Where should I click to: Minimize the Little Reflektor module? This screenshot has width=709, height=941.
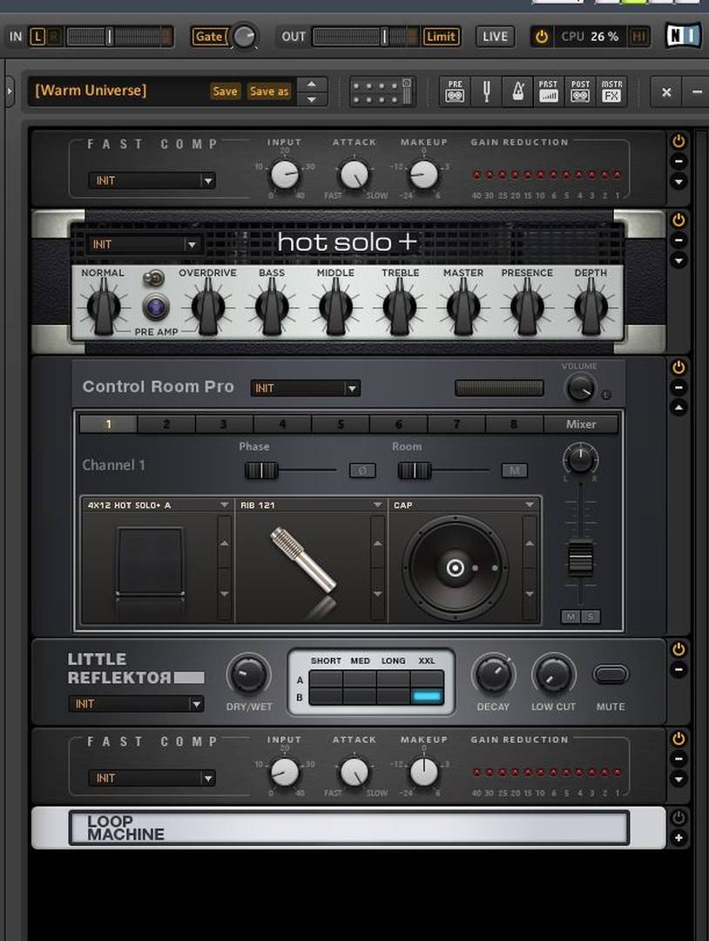679,669
